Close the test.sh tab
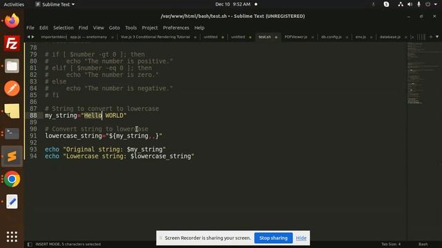The height and width of the screenshot is (248, 442). tap(276, 37)
